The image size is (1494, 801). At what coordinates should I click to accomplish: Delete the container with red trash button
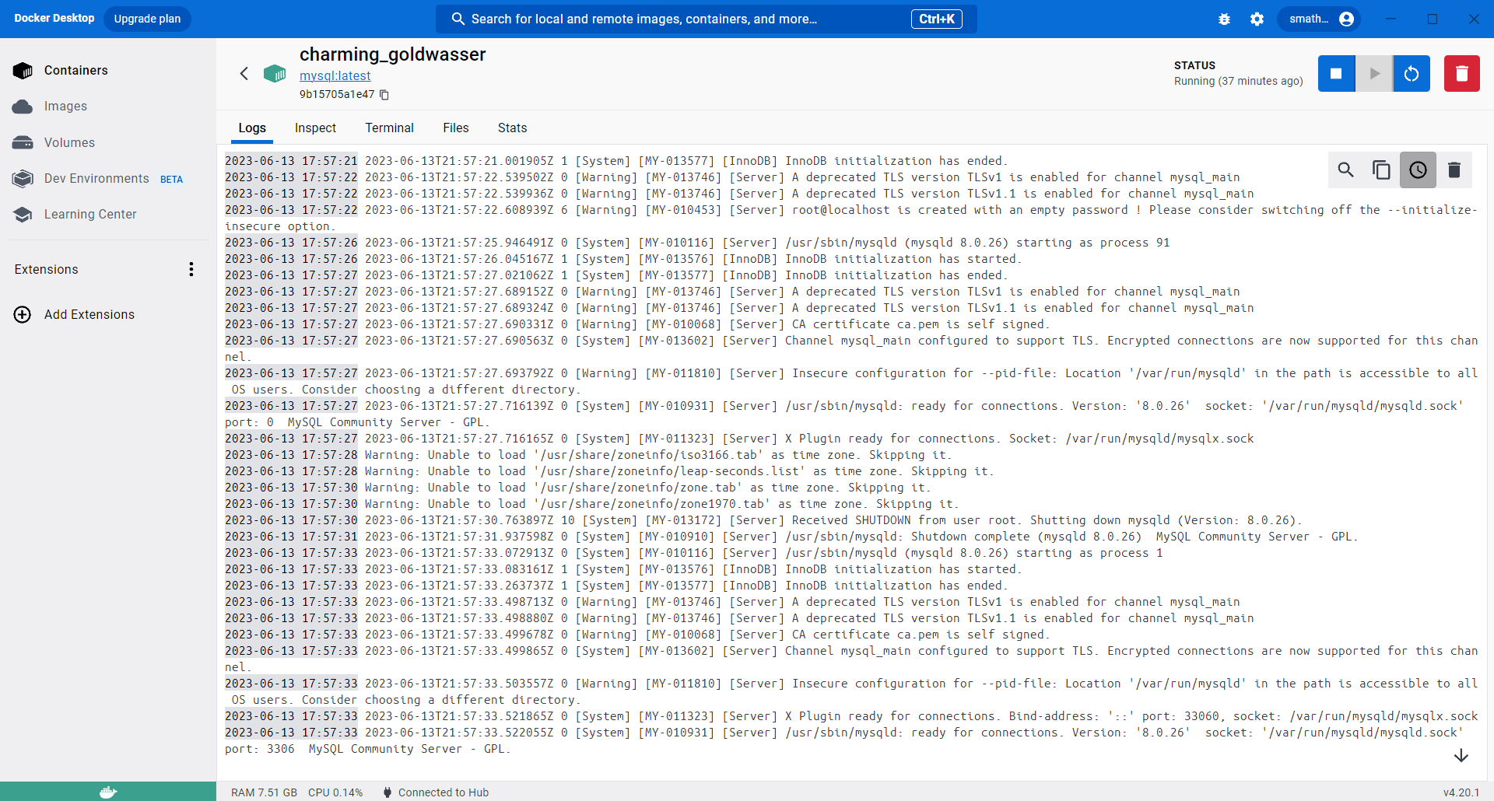pyautogui.click(x=1461, y=73)
